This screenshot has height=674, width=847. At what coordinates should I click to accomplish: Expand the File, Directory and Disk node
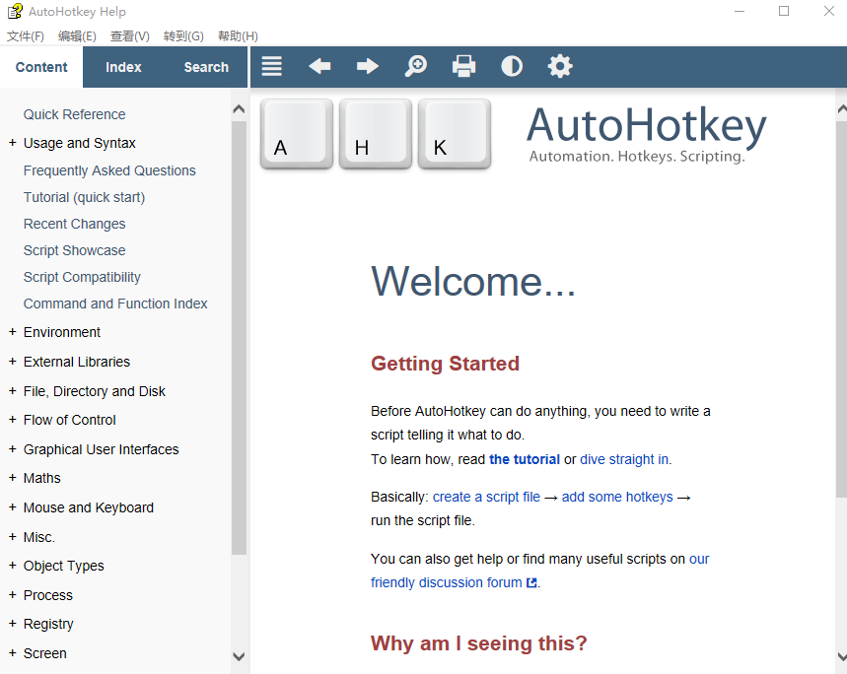pos(13,391)
